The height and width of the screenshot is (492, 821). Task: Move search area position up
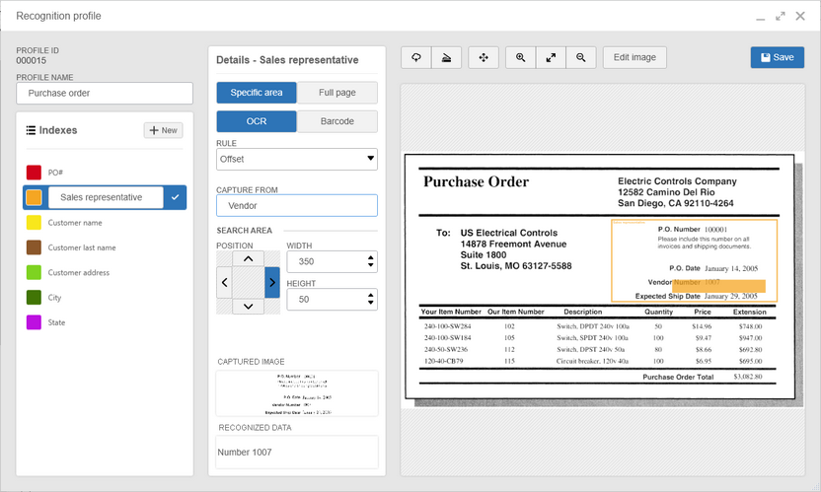[x=249, y=258]
